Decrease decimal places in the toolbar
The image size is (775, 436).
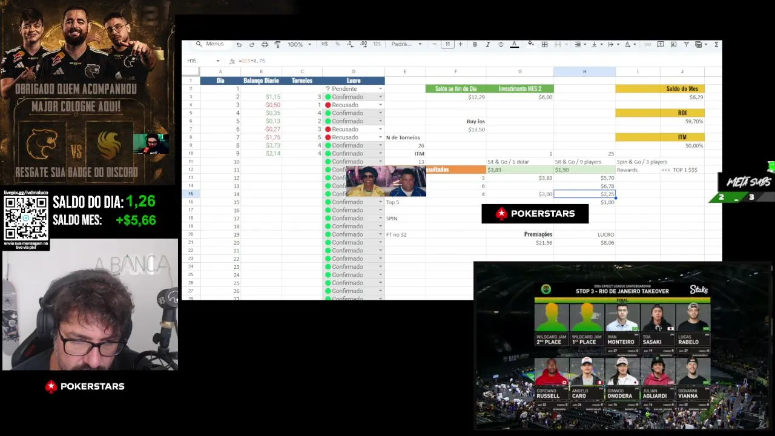tap(351, 44)
